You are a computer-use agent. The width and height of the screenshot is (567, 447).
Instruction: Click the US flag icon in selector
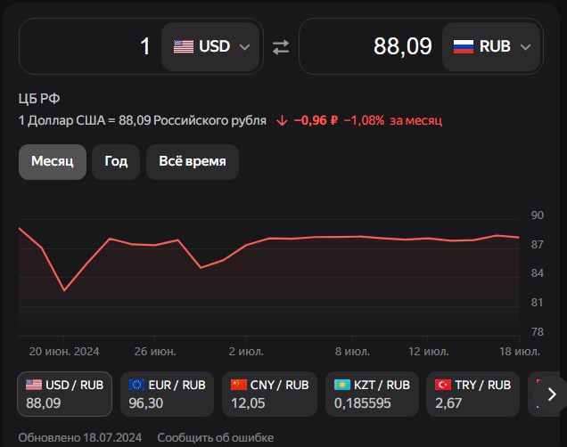(x=184, y=46)
